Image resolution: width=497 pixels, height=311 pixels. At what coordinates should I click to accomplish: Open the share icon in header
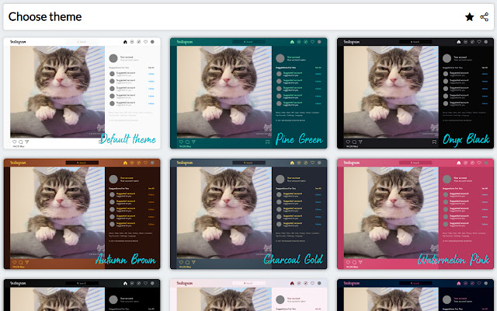click(x=484, y=17)
